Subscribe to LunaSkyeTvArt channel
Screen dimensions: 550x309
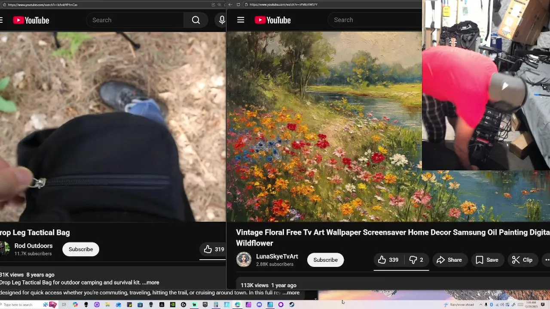click(325, 260)
